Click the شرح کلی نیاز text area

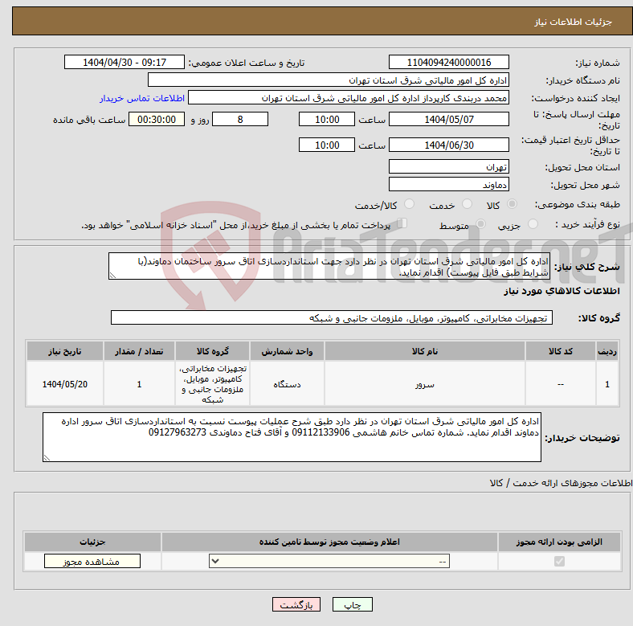[329, 266]
